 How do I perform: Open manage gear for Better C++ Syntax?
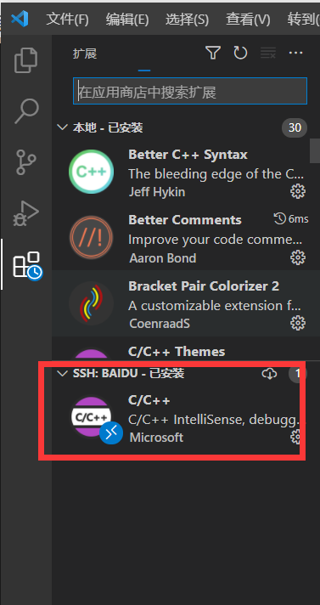click(x=298, y=192)
